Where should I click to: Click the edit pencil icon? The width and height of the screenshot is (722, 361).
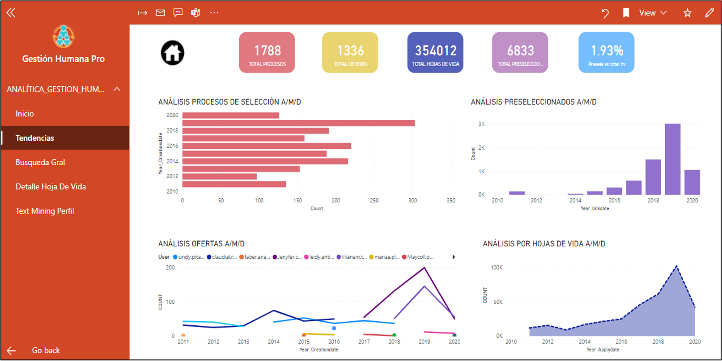[x=709, y=13]
